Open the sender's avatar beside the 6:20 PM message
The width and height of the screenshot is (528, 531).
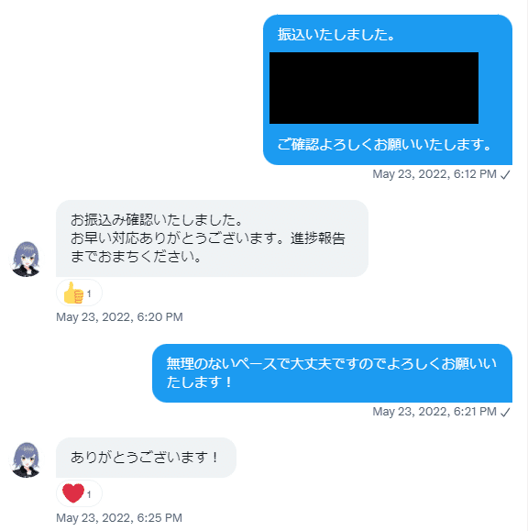(26, 259)
